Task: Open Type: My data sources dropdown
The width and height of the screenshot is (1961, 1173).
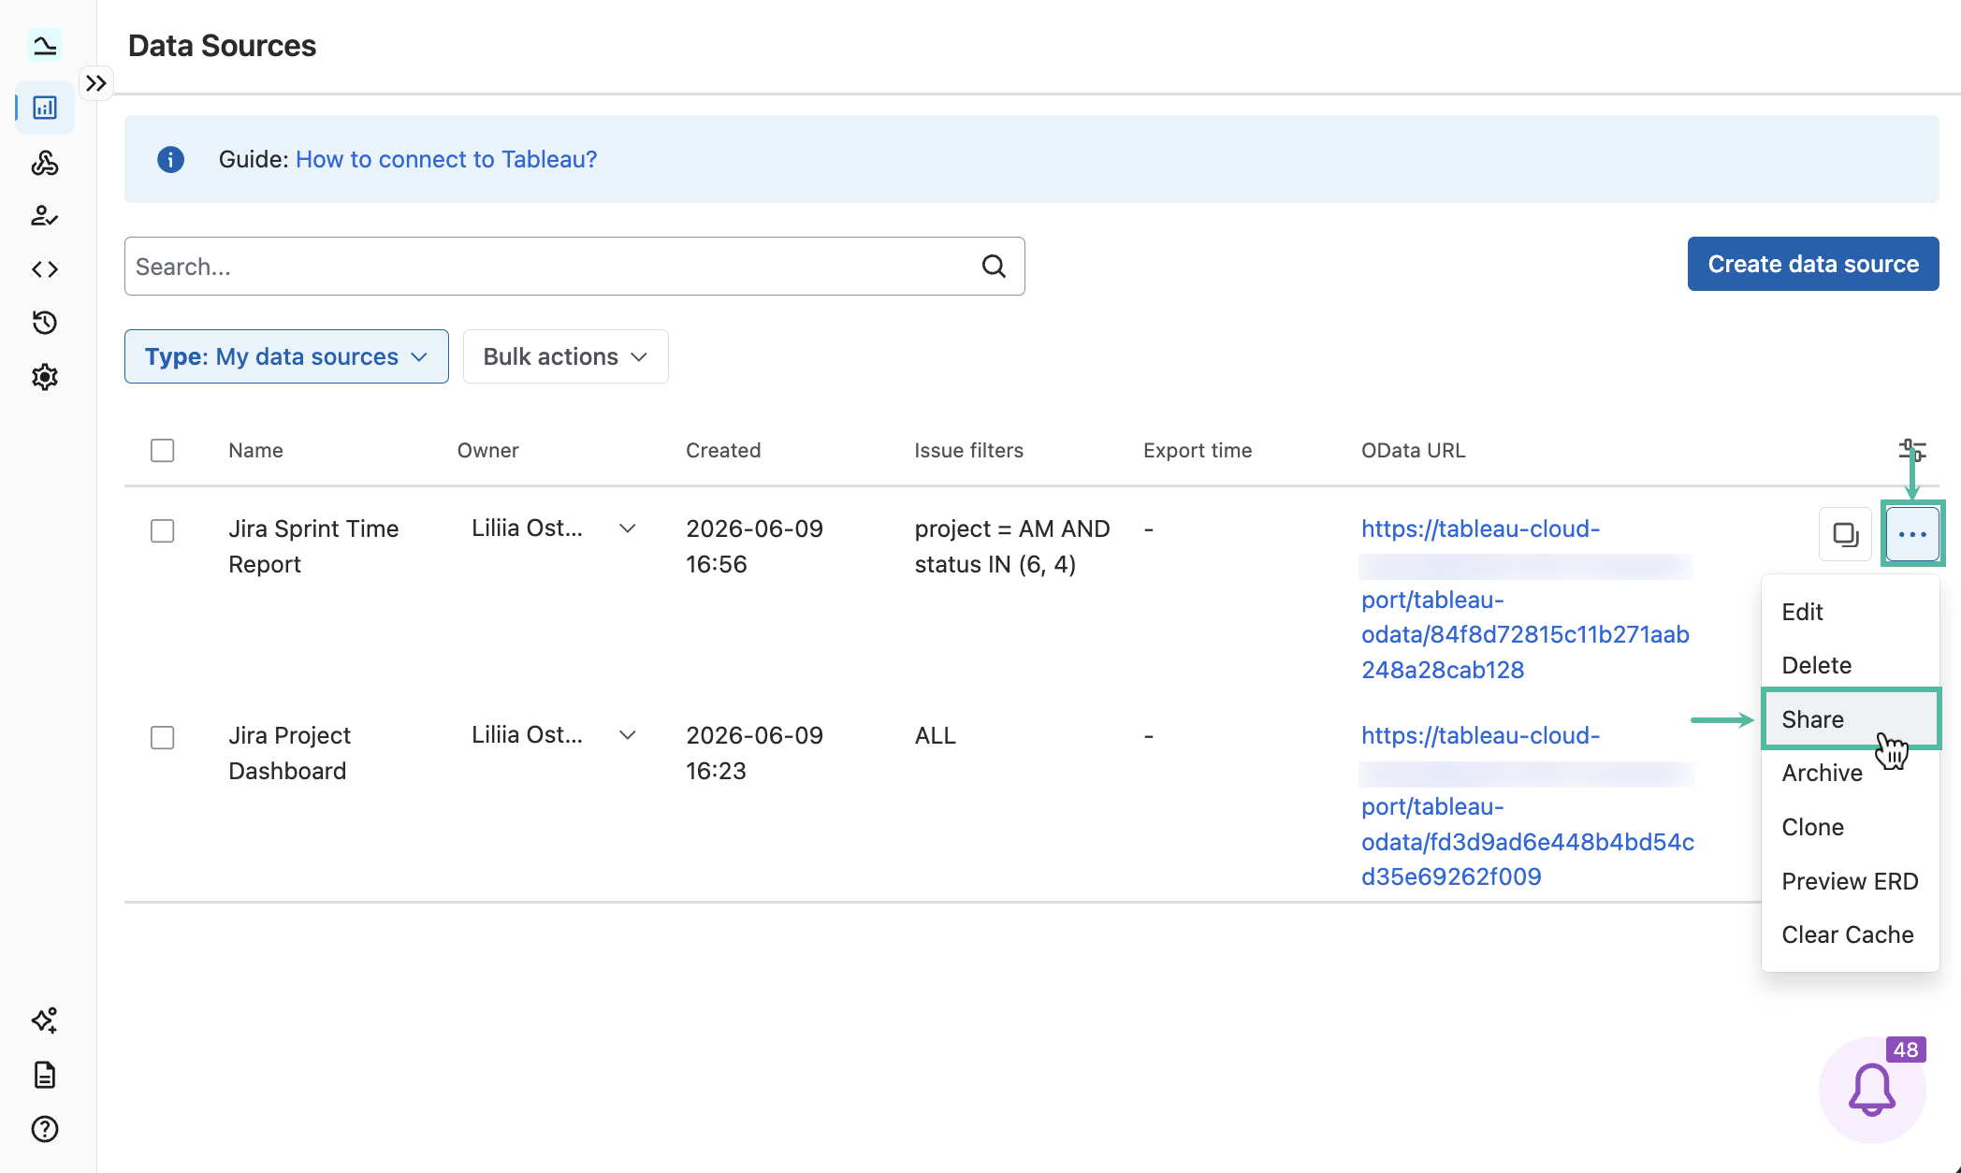Action: tap(286, 356)
